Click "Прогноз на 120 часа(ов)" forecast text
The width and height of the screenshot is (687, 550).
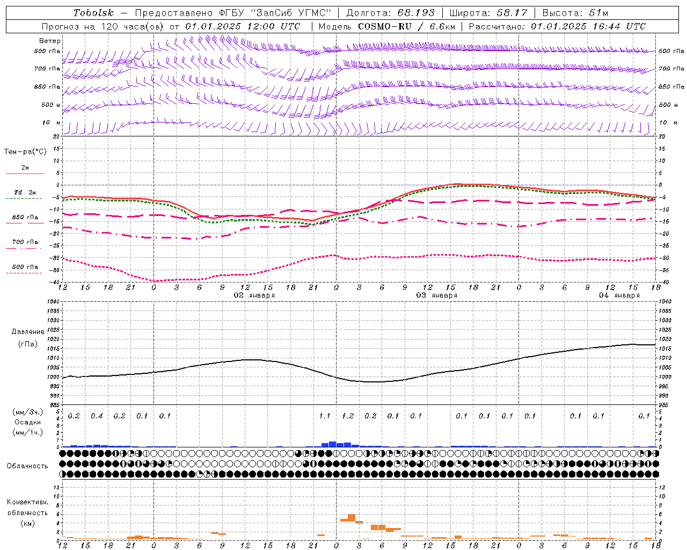103,26
